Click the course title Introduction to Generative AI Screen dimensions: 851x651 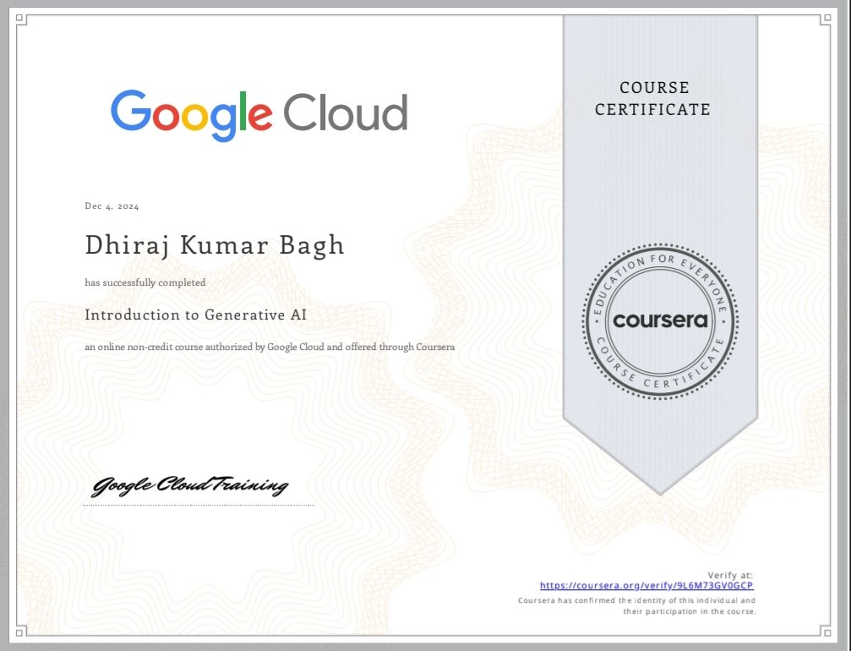click(x=195, y=315)
